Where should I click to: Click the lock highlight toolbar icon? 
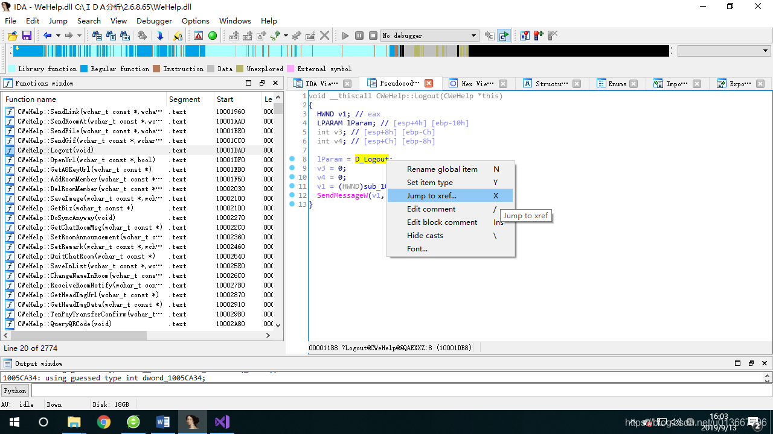178,36
